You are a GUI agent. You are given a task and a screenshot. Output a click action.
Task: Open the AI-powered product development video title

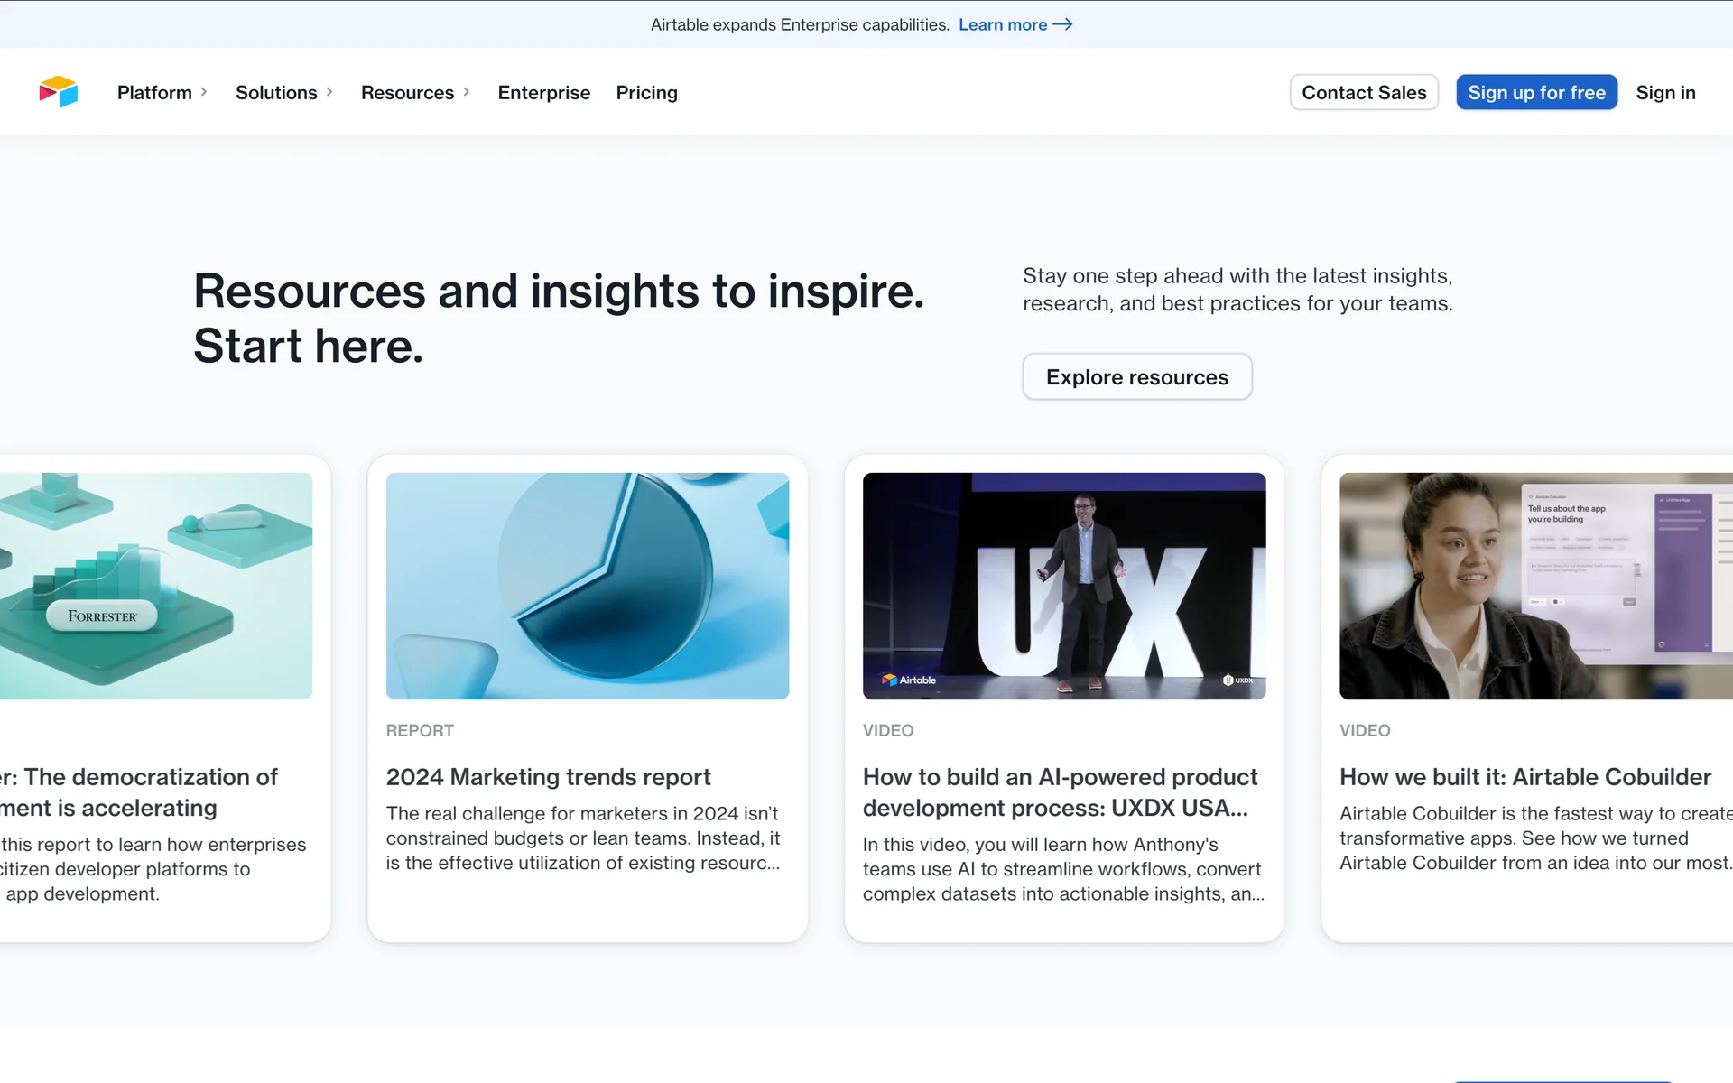pos(1060,791)
